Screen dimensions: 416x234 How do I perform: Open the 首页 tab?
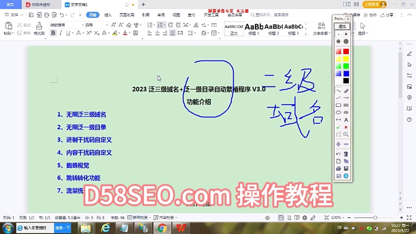[x=10, y=5]
